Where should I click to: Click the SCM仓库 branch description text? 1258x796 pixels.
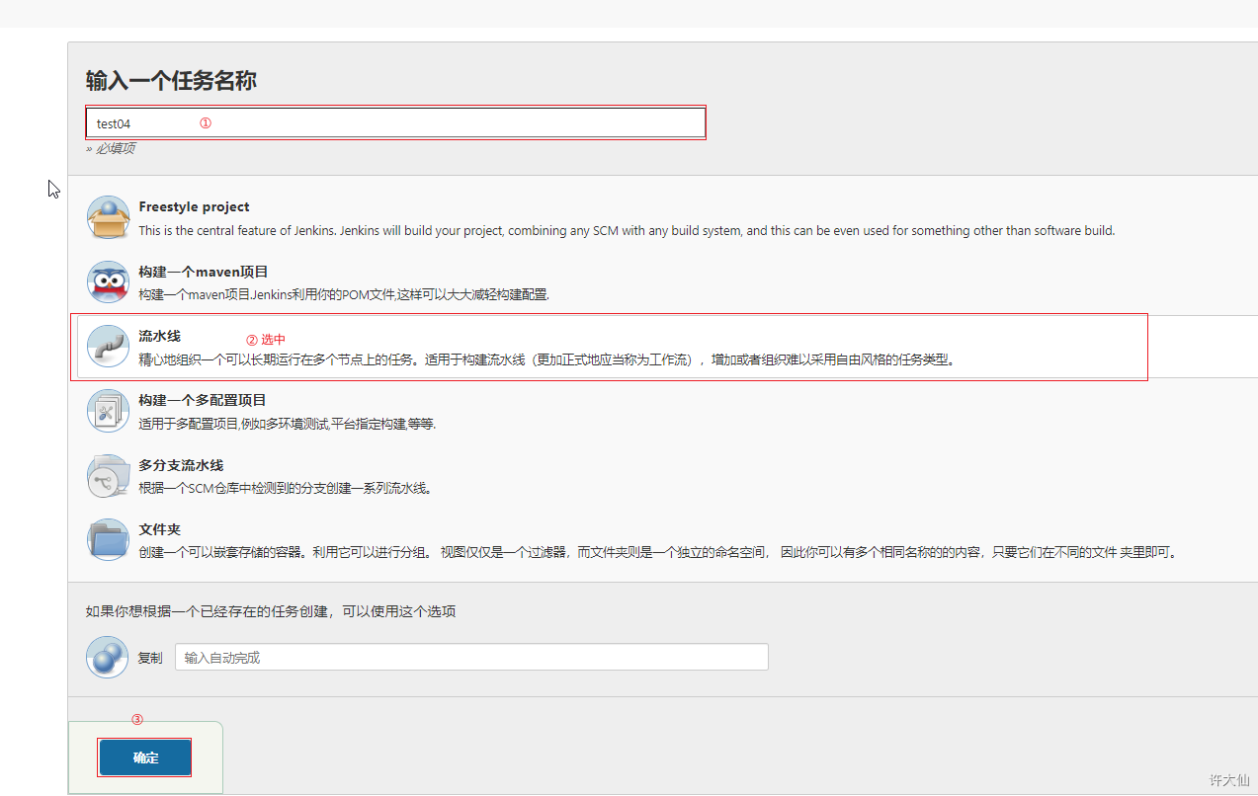tap(286, 488)
